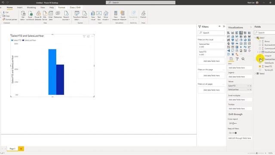Open the Data / Drill tab
Viewport: 275px width, 155px height.
pos(75,8)
